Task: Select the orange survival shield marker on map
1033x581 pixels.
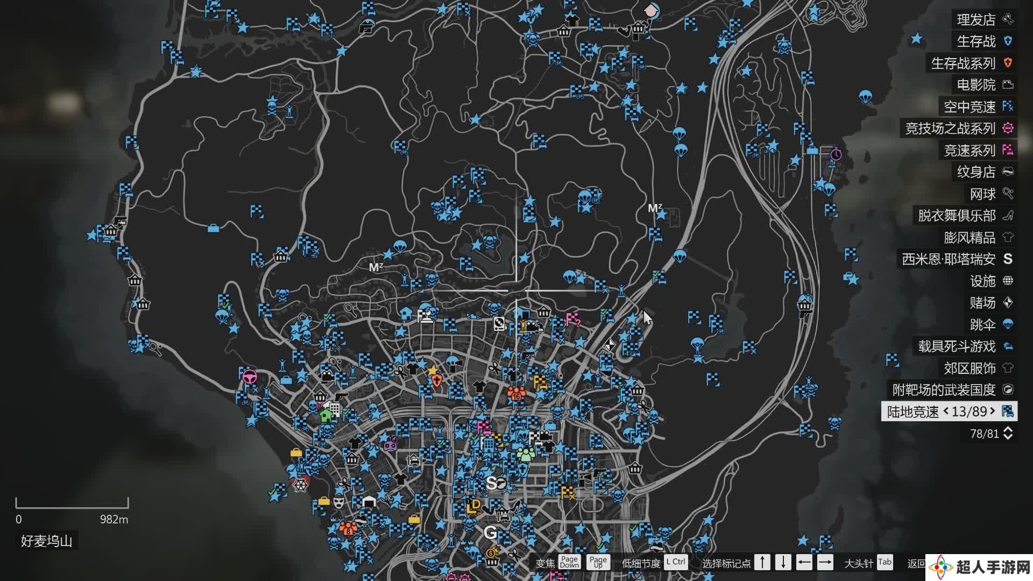Action: 437,381
